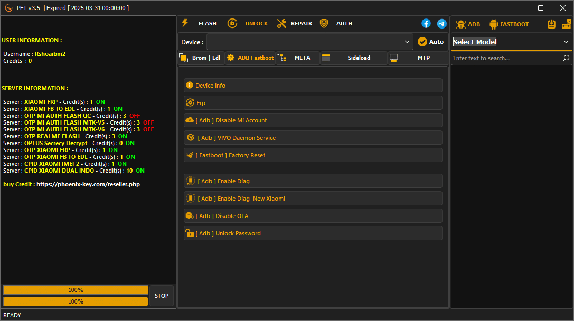Click the REPAIR wrench icon
The height and width of the screenshot is (321, 574).
click(281, 23)
